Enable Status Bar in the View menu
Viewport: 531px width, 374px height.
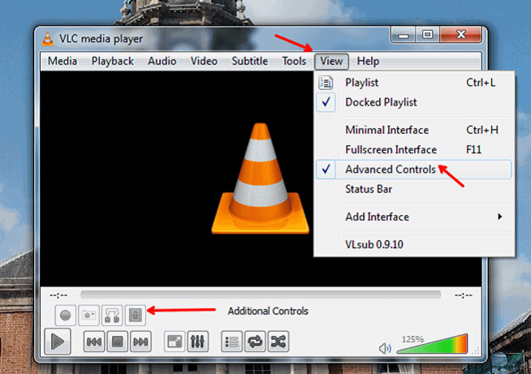414,189
